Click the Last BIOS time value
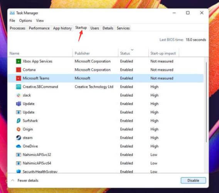 (x=196, y=40)
